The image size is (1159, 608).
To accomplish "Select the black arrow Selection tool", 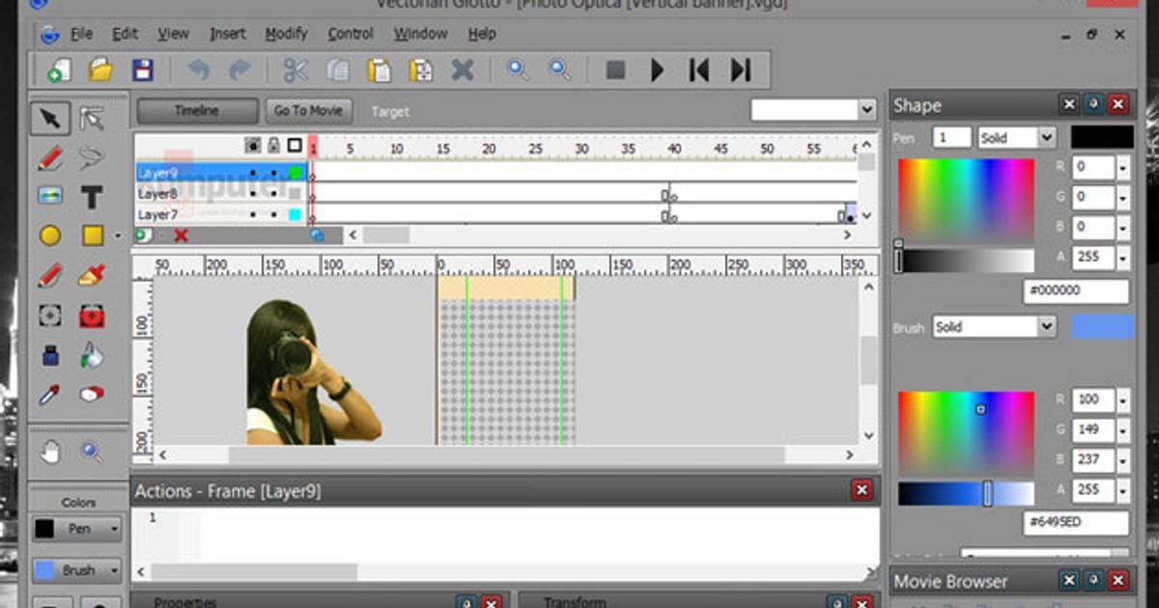I will pyautogui.click(x=50, y=118).
